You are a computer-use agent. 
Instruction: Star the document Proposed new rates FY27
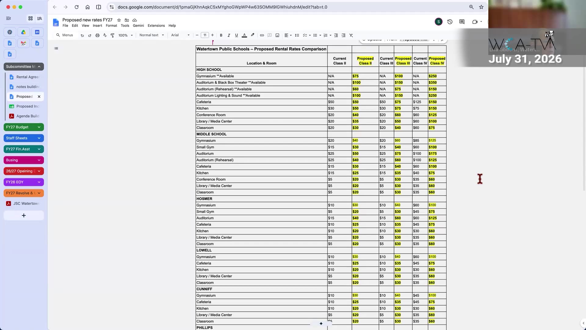[x=119, y=20]
